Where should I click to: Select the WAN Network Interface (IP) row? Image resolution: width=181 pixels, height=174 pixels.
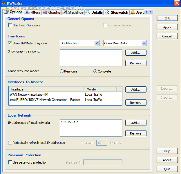coord(65,95)
